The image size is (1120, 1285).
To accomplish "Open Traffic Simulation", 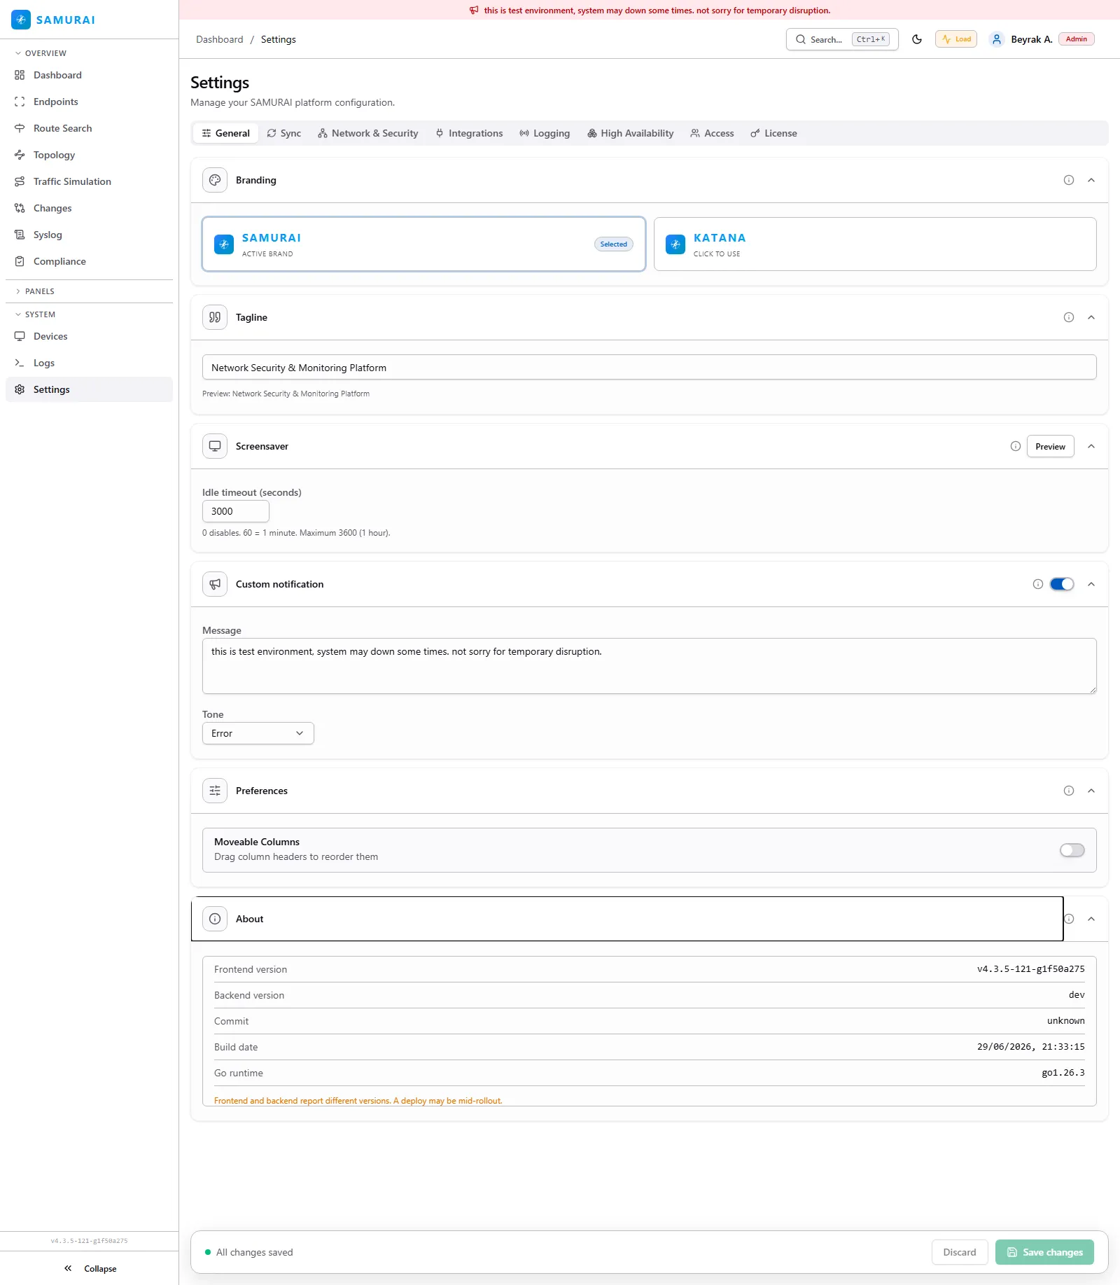I will coord(89,181).
